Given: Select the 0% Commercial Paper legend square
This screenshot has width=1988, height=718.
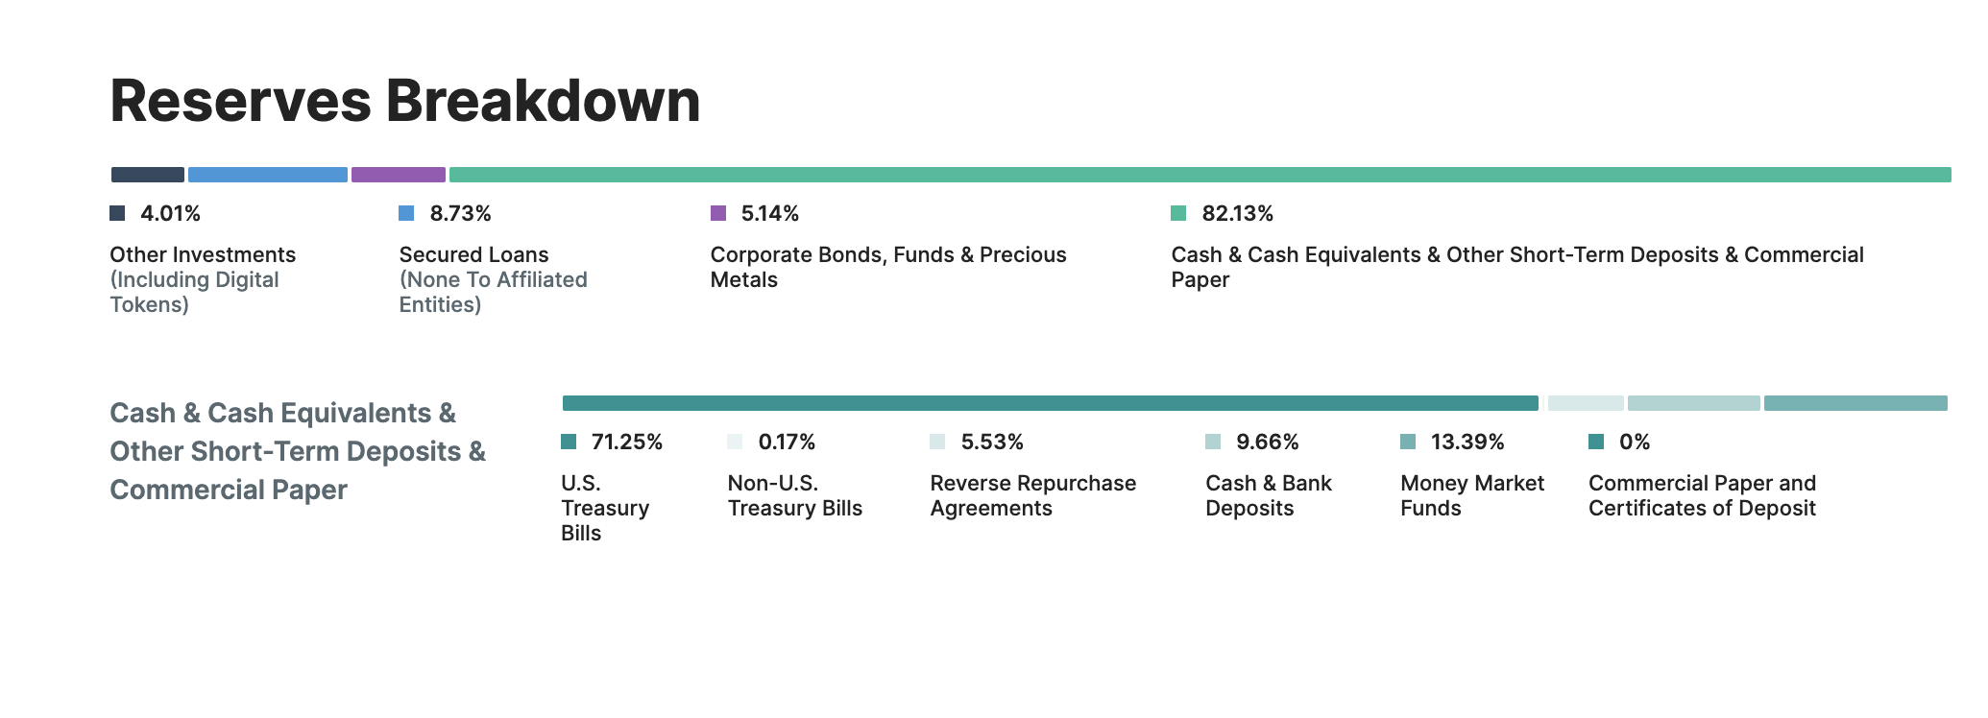Looking at the screenshot, I should coord(1596,442).
